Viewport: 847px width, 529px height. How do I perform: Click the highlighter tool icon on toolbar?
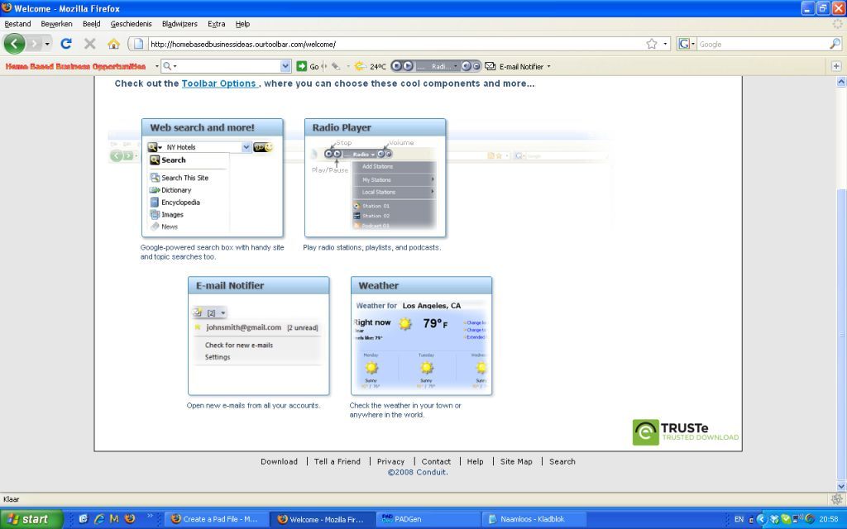click(336, 66)
